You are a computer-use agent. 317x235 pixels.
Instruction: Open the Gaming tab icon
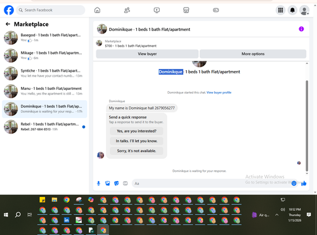pos(216,10)
